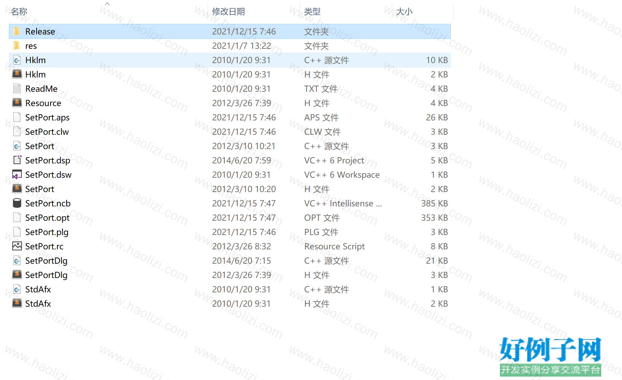Click the SetPort.rc resource script icon
622x380 pixels.
(17, 246)
